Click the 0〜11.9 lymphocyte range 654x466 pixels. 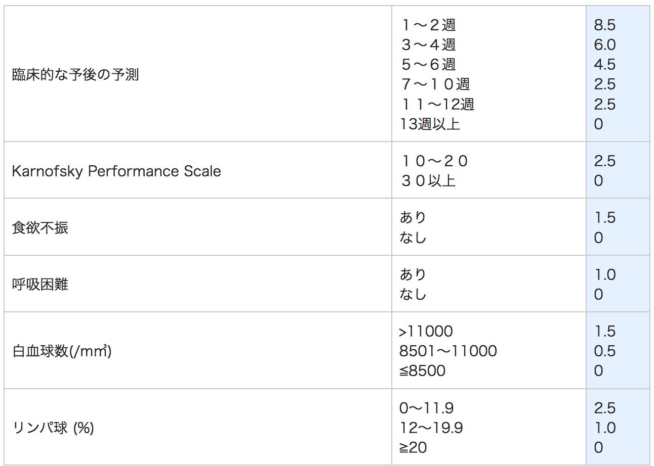pyautogui.click(x=426, y=408)
